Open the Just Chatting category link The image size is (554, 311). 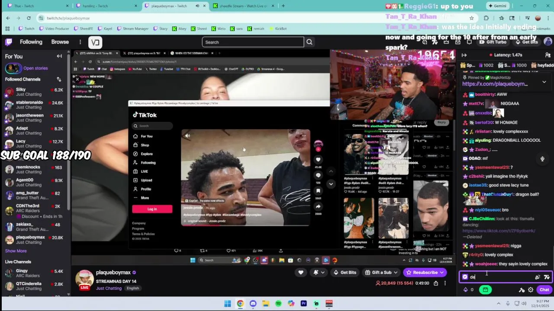tap(109, 288)
